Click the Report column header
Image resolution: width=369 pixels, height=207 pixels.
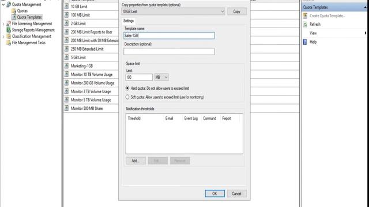point(227,118)
